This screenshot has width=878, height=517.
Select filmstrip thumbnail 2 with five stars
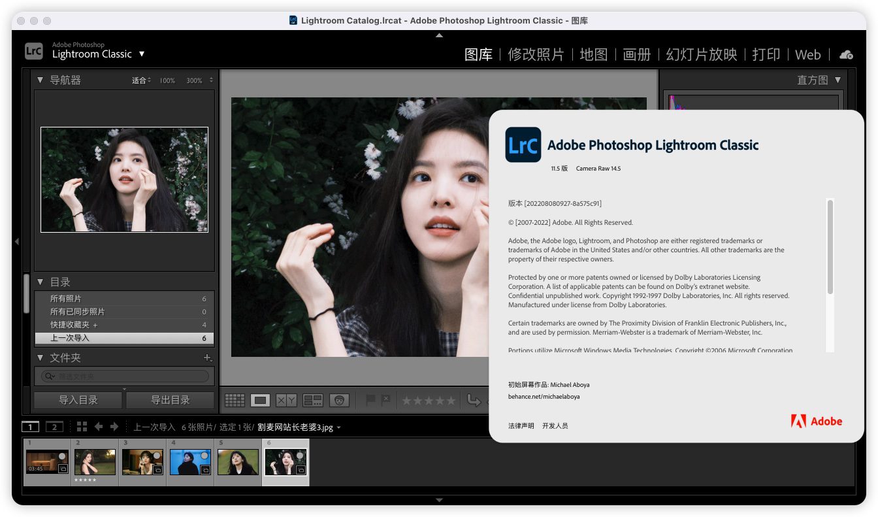(95, 462)
